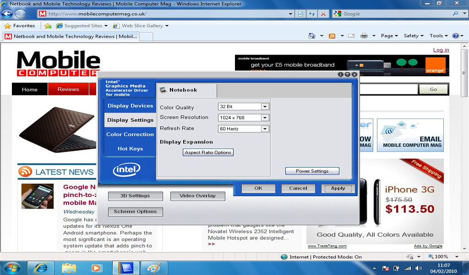Switch to the Display Settings section
Viewport: 469px width, 275px height.
click(130, 120)
